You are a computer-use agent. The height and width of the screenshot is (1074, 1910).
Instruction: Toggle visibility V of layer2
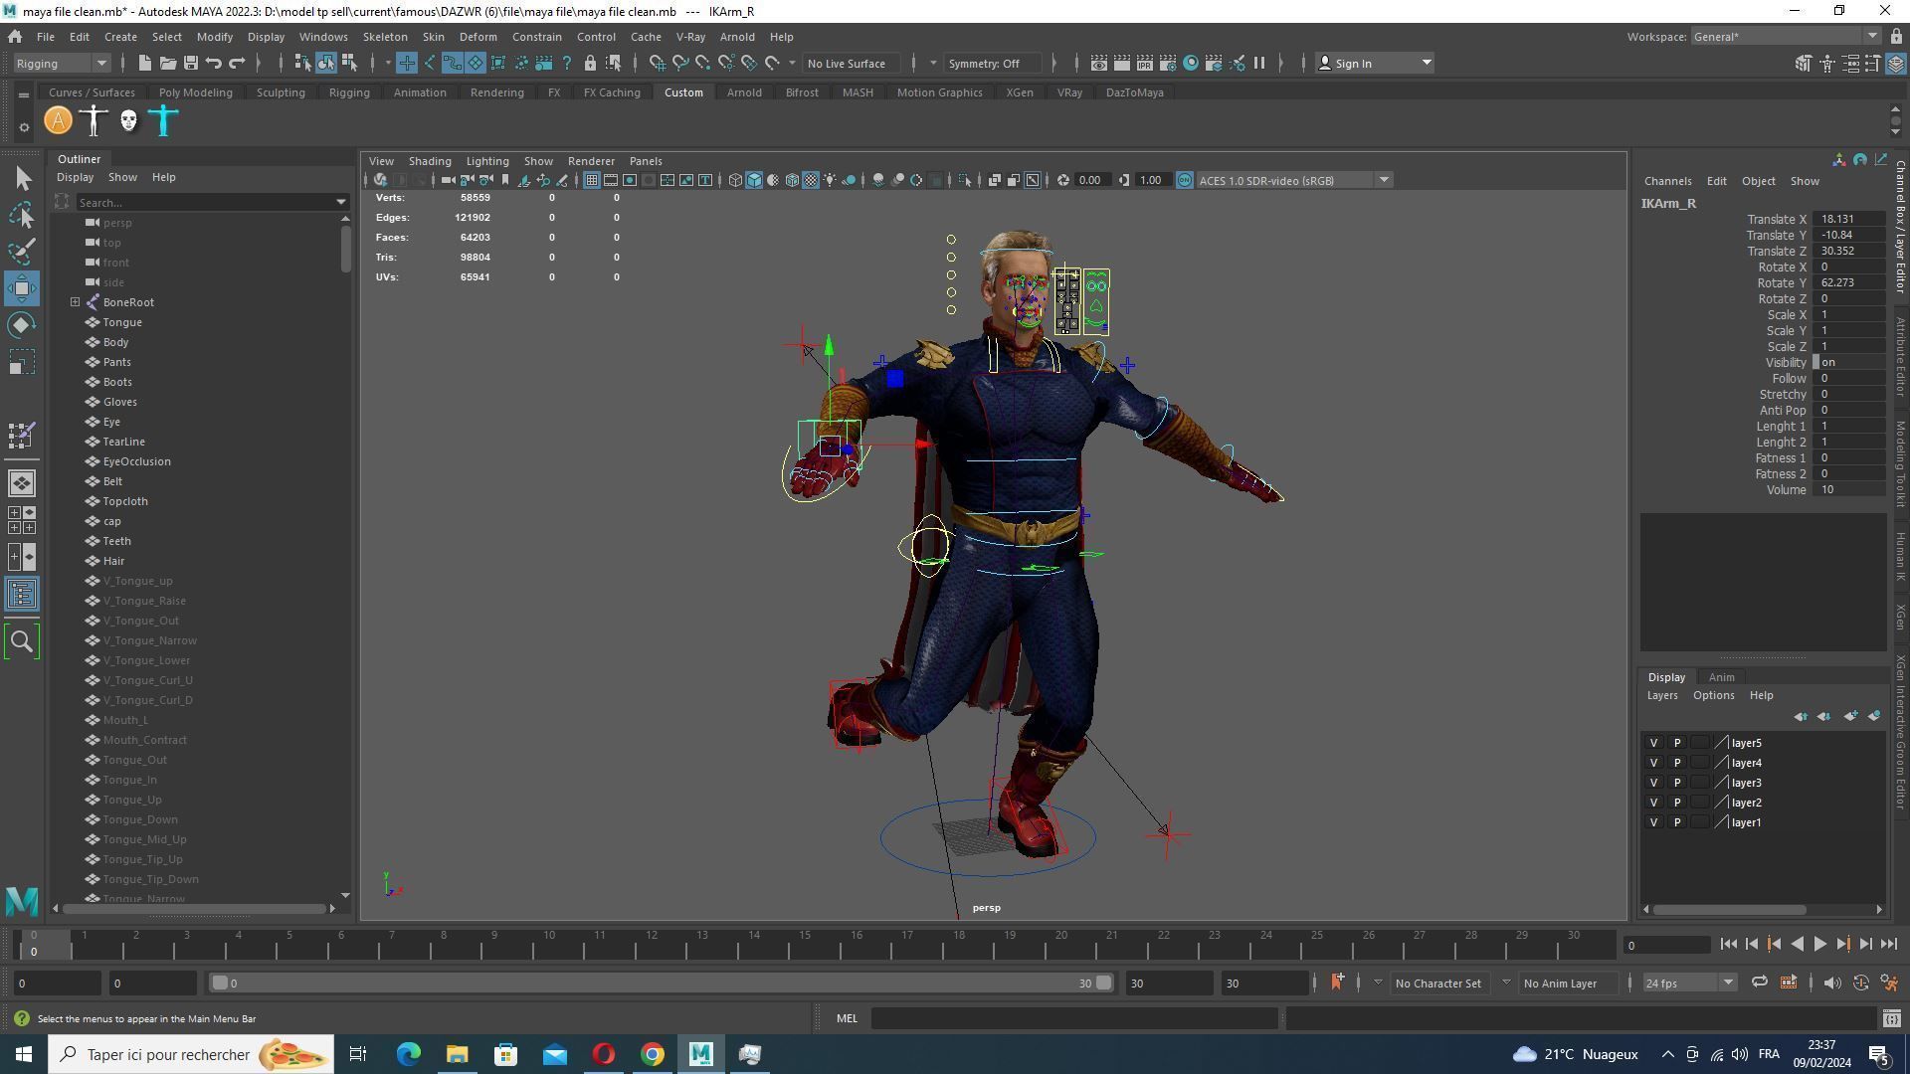[x=1654, y=803]
